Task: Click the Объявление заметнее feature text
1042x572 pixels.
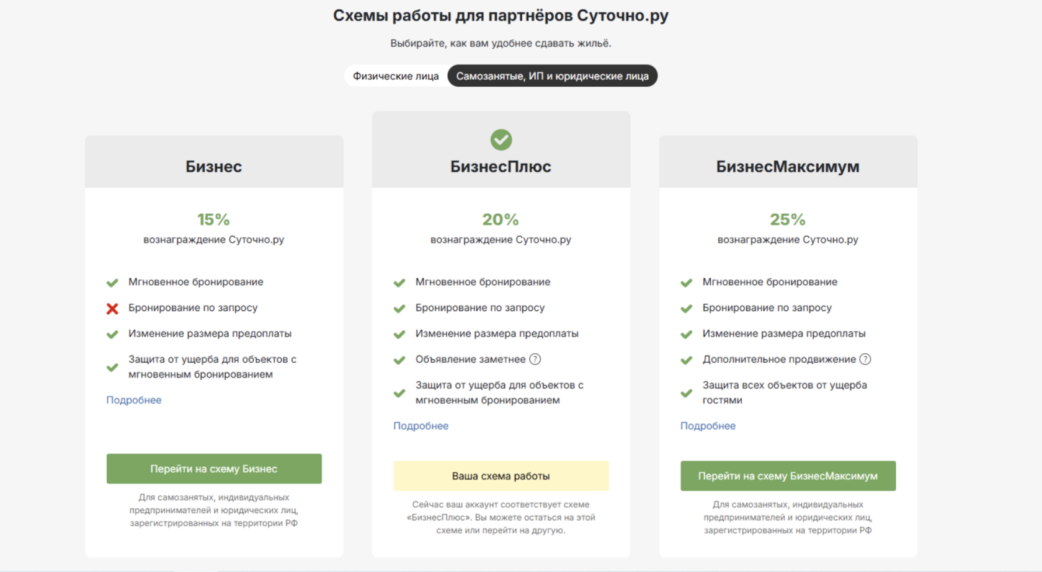Action: pos(471,359)
